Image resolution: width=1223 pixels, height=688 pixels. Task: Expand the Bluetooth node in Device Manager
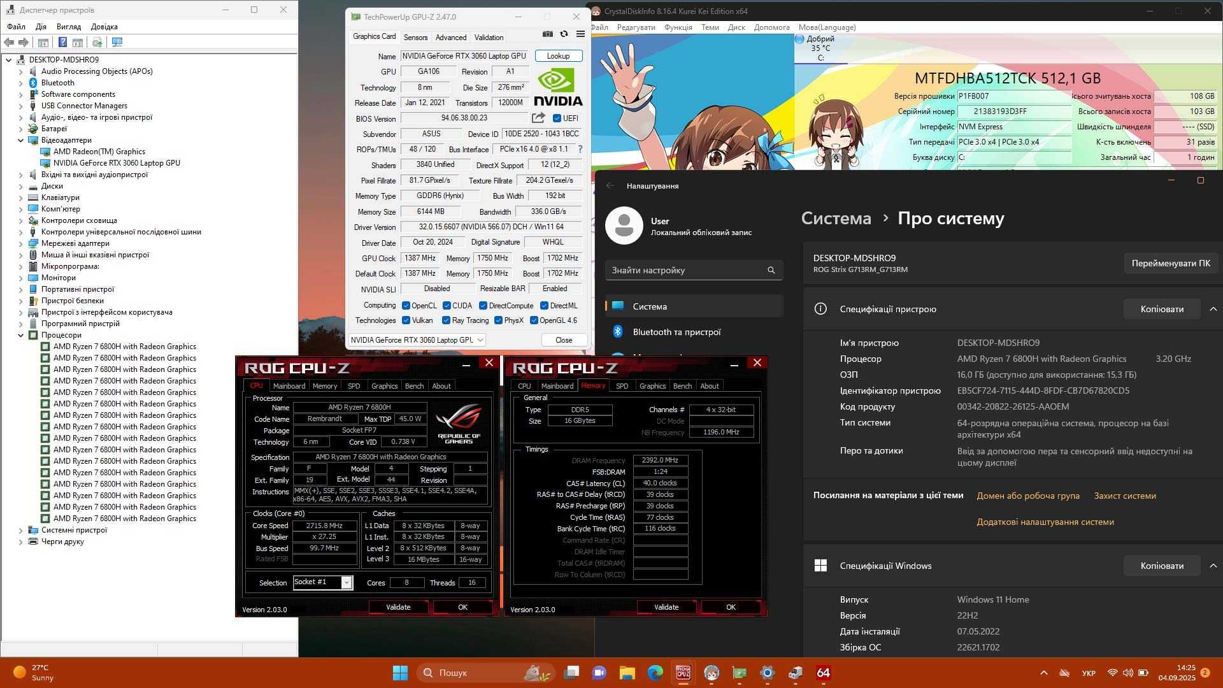pyautogui.click(x=20, y=83)
